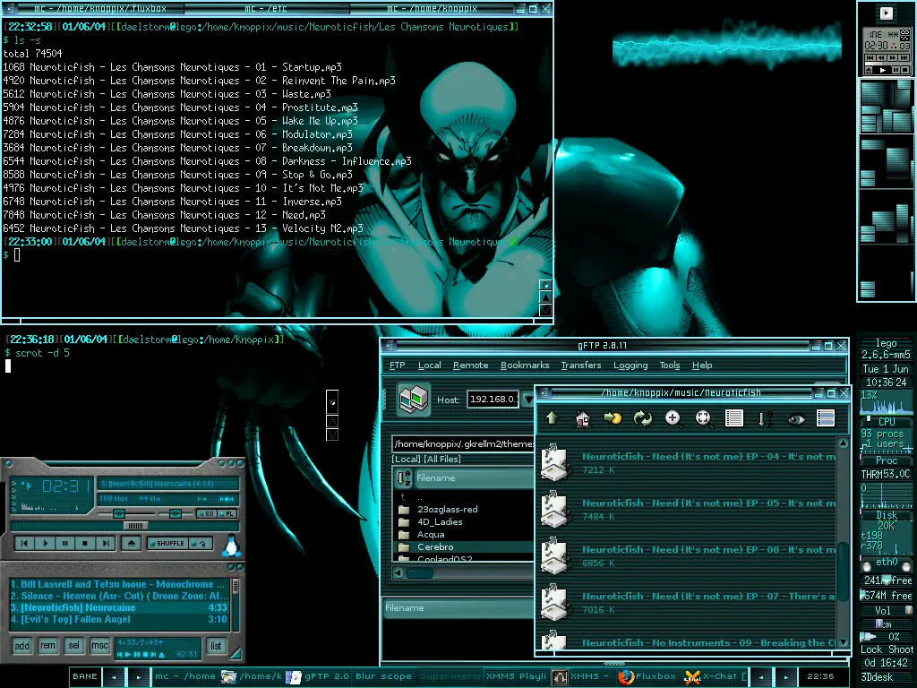
Task: Click the file manager scrollbar up arrow
Action: [844, 443]
